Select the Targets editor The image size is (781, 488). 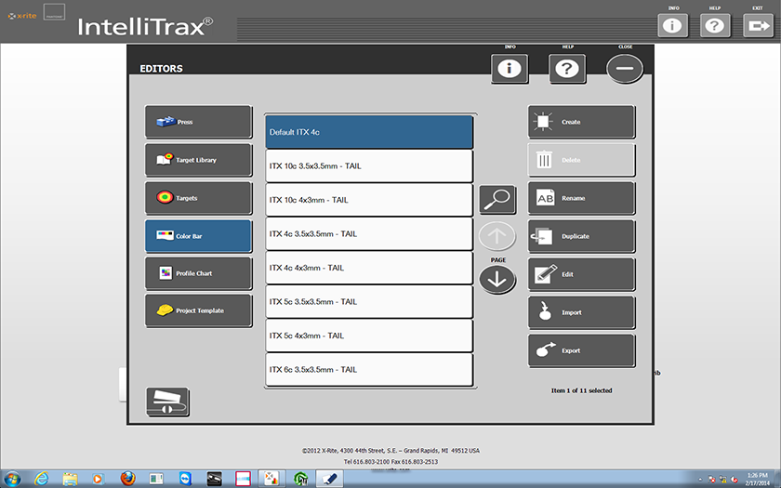198,198
